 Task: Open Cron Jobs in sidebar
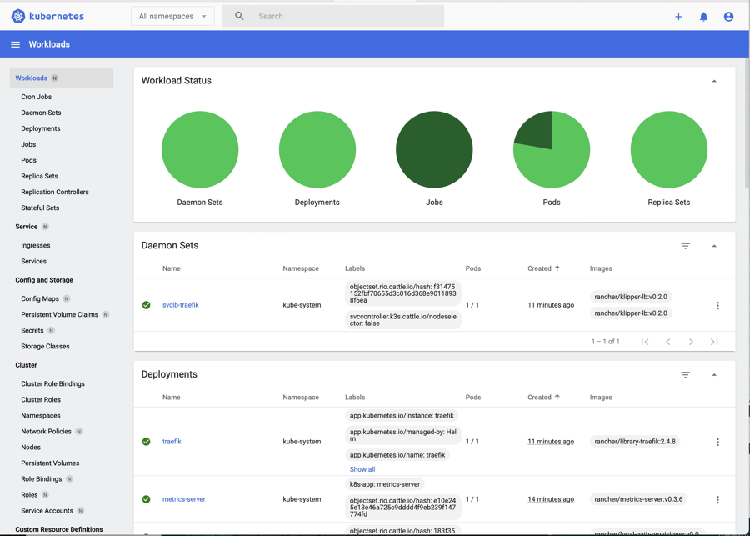tap(37, 97)
